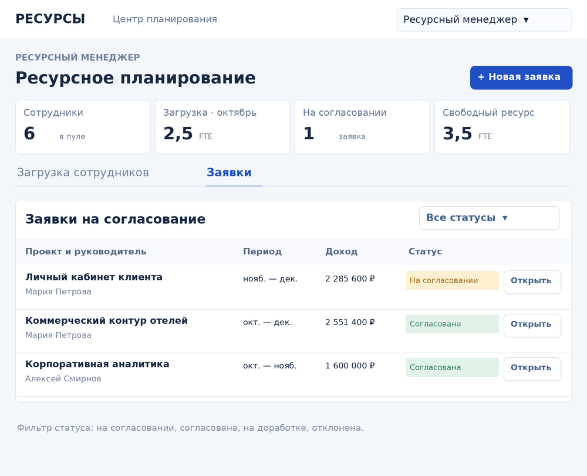This screenshot has height=476, width=587.
Task: Click the Проект и руководитель column header
Action: coord(86,252)
